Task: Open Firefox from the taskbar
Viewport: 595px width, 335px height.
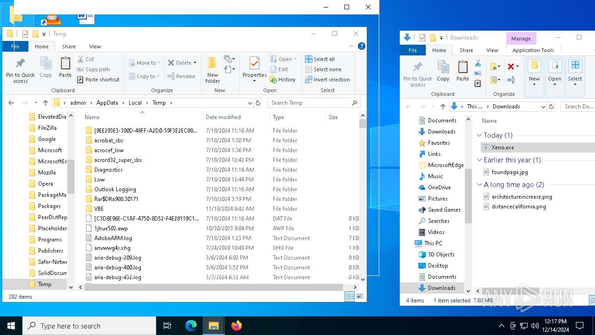Action: (x=237, y=326)
